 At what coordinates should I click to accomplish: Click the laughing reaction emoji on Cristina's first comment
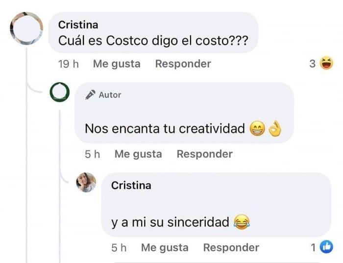(x=326, y=63)
